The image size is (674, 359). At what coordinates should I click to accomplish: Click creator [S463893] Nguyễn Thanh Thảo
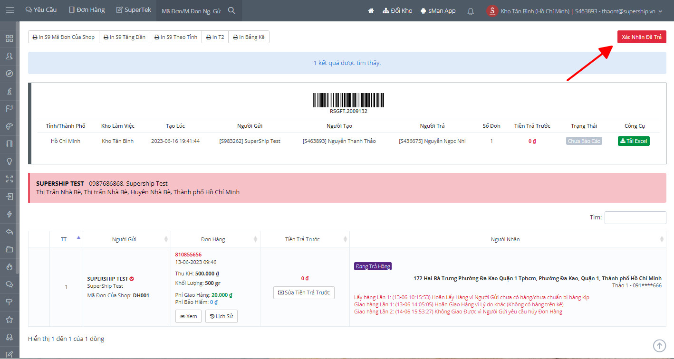pos(339,141)
